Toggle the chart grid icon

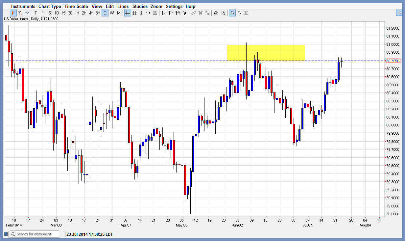click(134, 13)
